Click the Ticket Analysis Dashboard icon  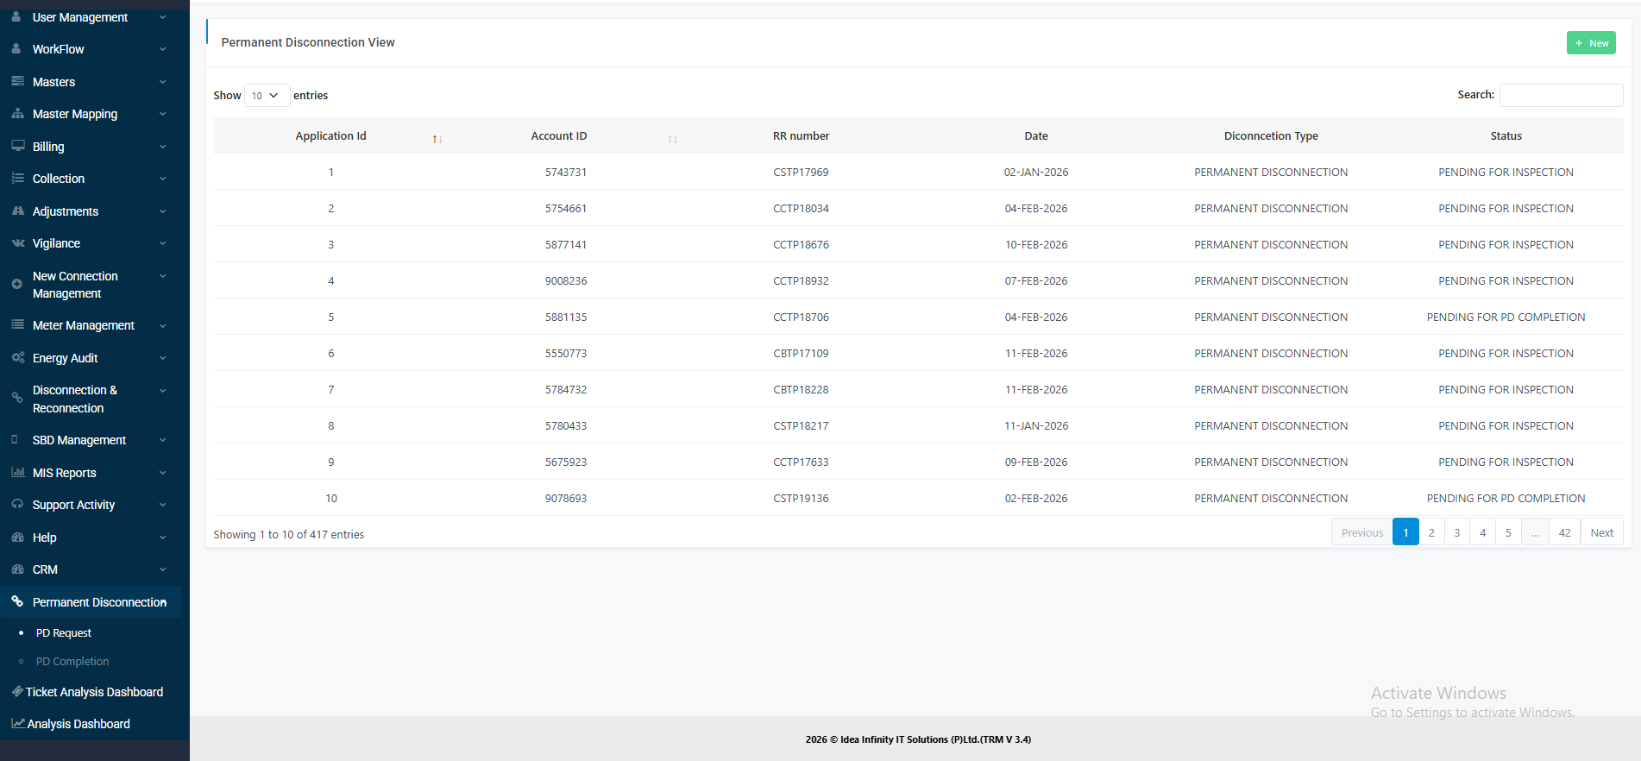coord(17,692)
